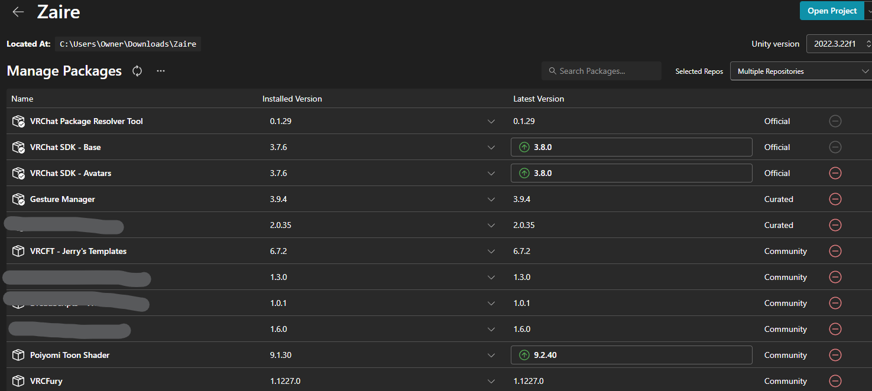Open version dropdown on the 2.0.35 row
Viewport: 872px width, 391px height.
click(491, 226)
